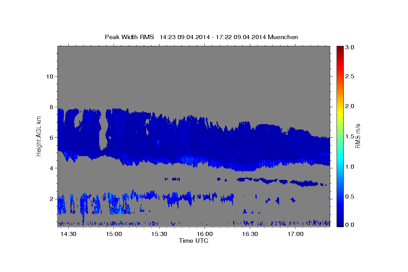Select the '15:30' time tick label

click(159, 234)
